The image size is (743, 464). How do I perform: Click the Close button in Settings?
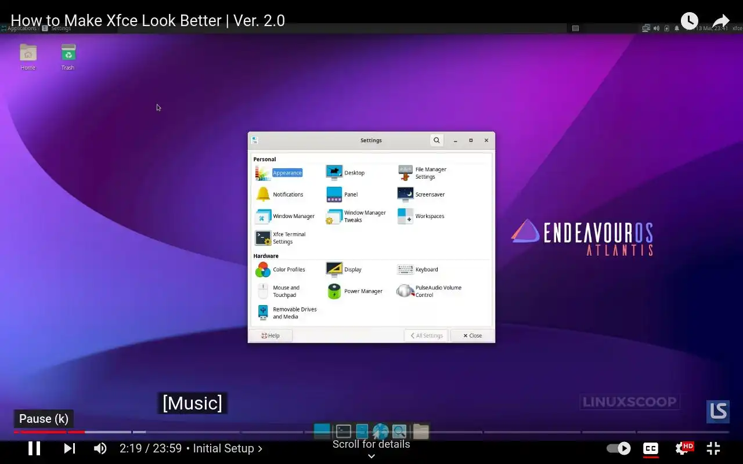[x=473, y=335]
